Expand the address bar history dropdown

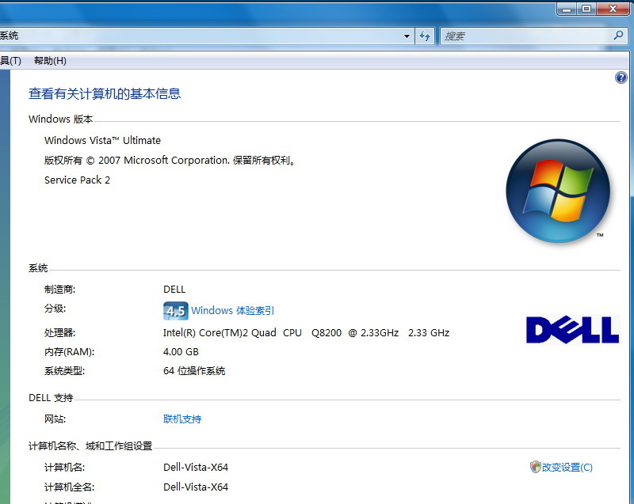[x=407, y=36]
